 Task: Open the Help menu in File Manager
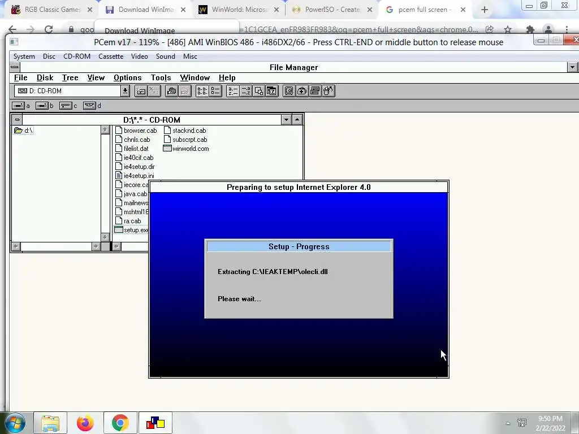coord(227,78)
